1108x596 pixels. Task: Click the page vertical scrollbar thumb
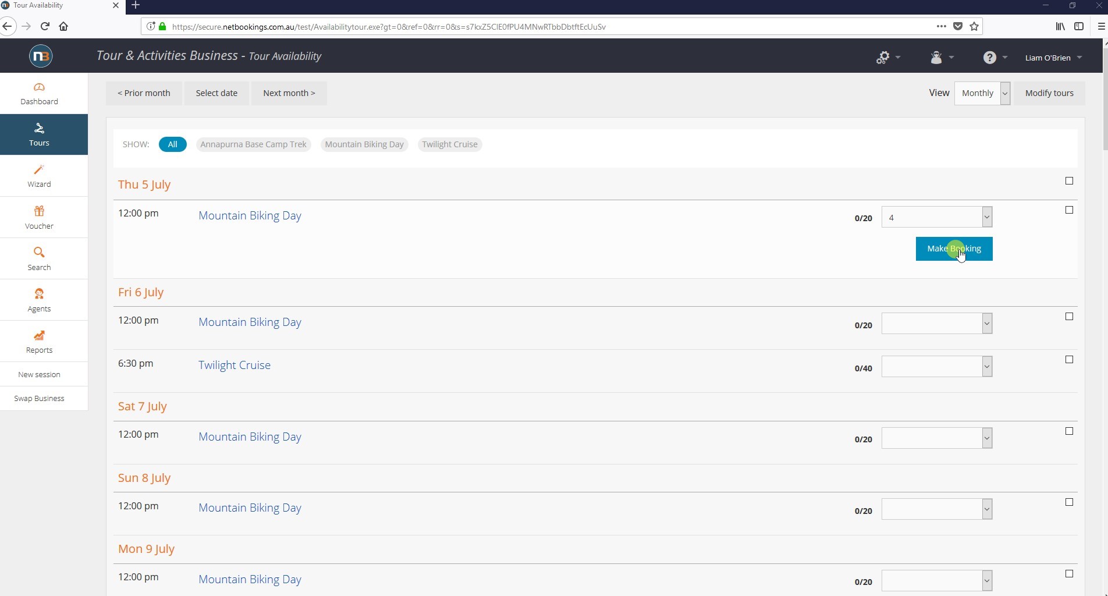[1105, 99]
